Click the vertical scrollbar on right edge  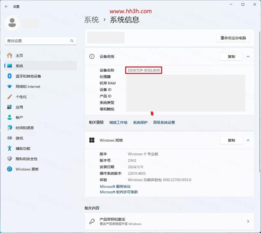[260, 102]
